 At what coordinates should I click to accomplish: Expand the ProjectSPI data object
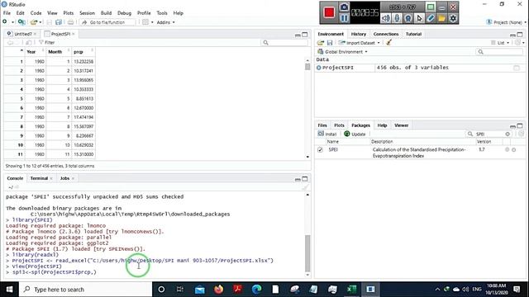coord(319,68)
